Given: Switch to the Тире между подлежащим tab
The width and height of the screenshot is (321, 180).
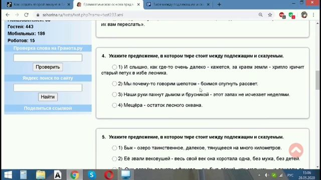Looking at the screenshot, I should [178, 4].
